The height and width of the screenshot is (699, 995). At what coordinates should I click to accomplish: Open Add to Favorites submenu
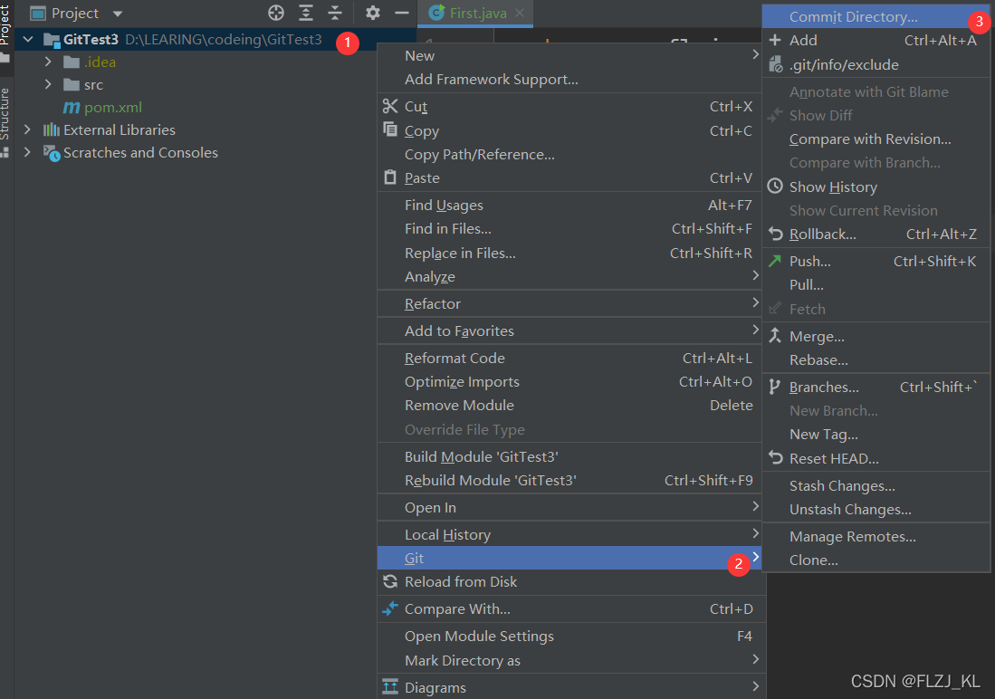[569, 330]
